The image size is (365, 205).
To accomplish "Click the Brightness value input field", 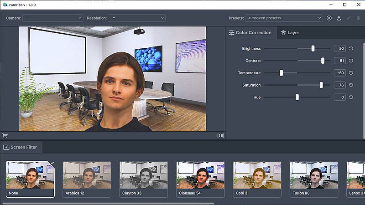I will click(x=339, y=48).
